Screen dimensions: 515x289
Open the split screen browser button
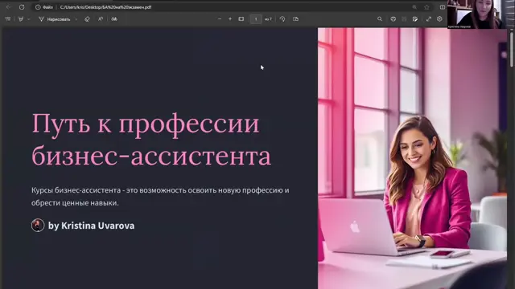tap(443, 7)
